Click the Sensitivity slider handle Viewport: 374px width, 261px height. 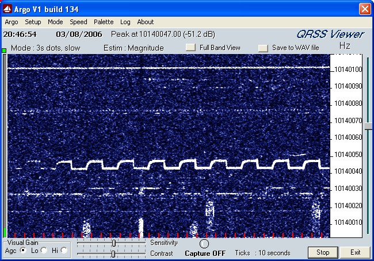pos(114,243)
